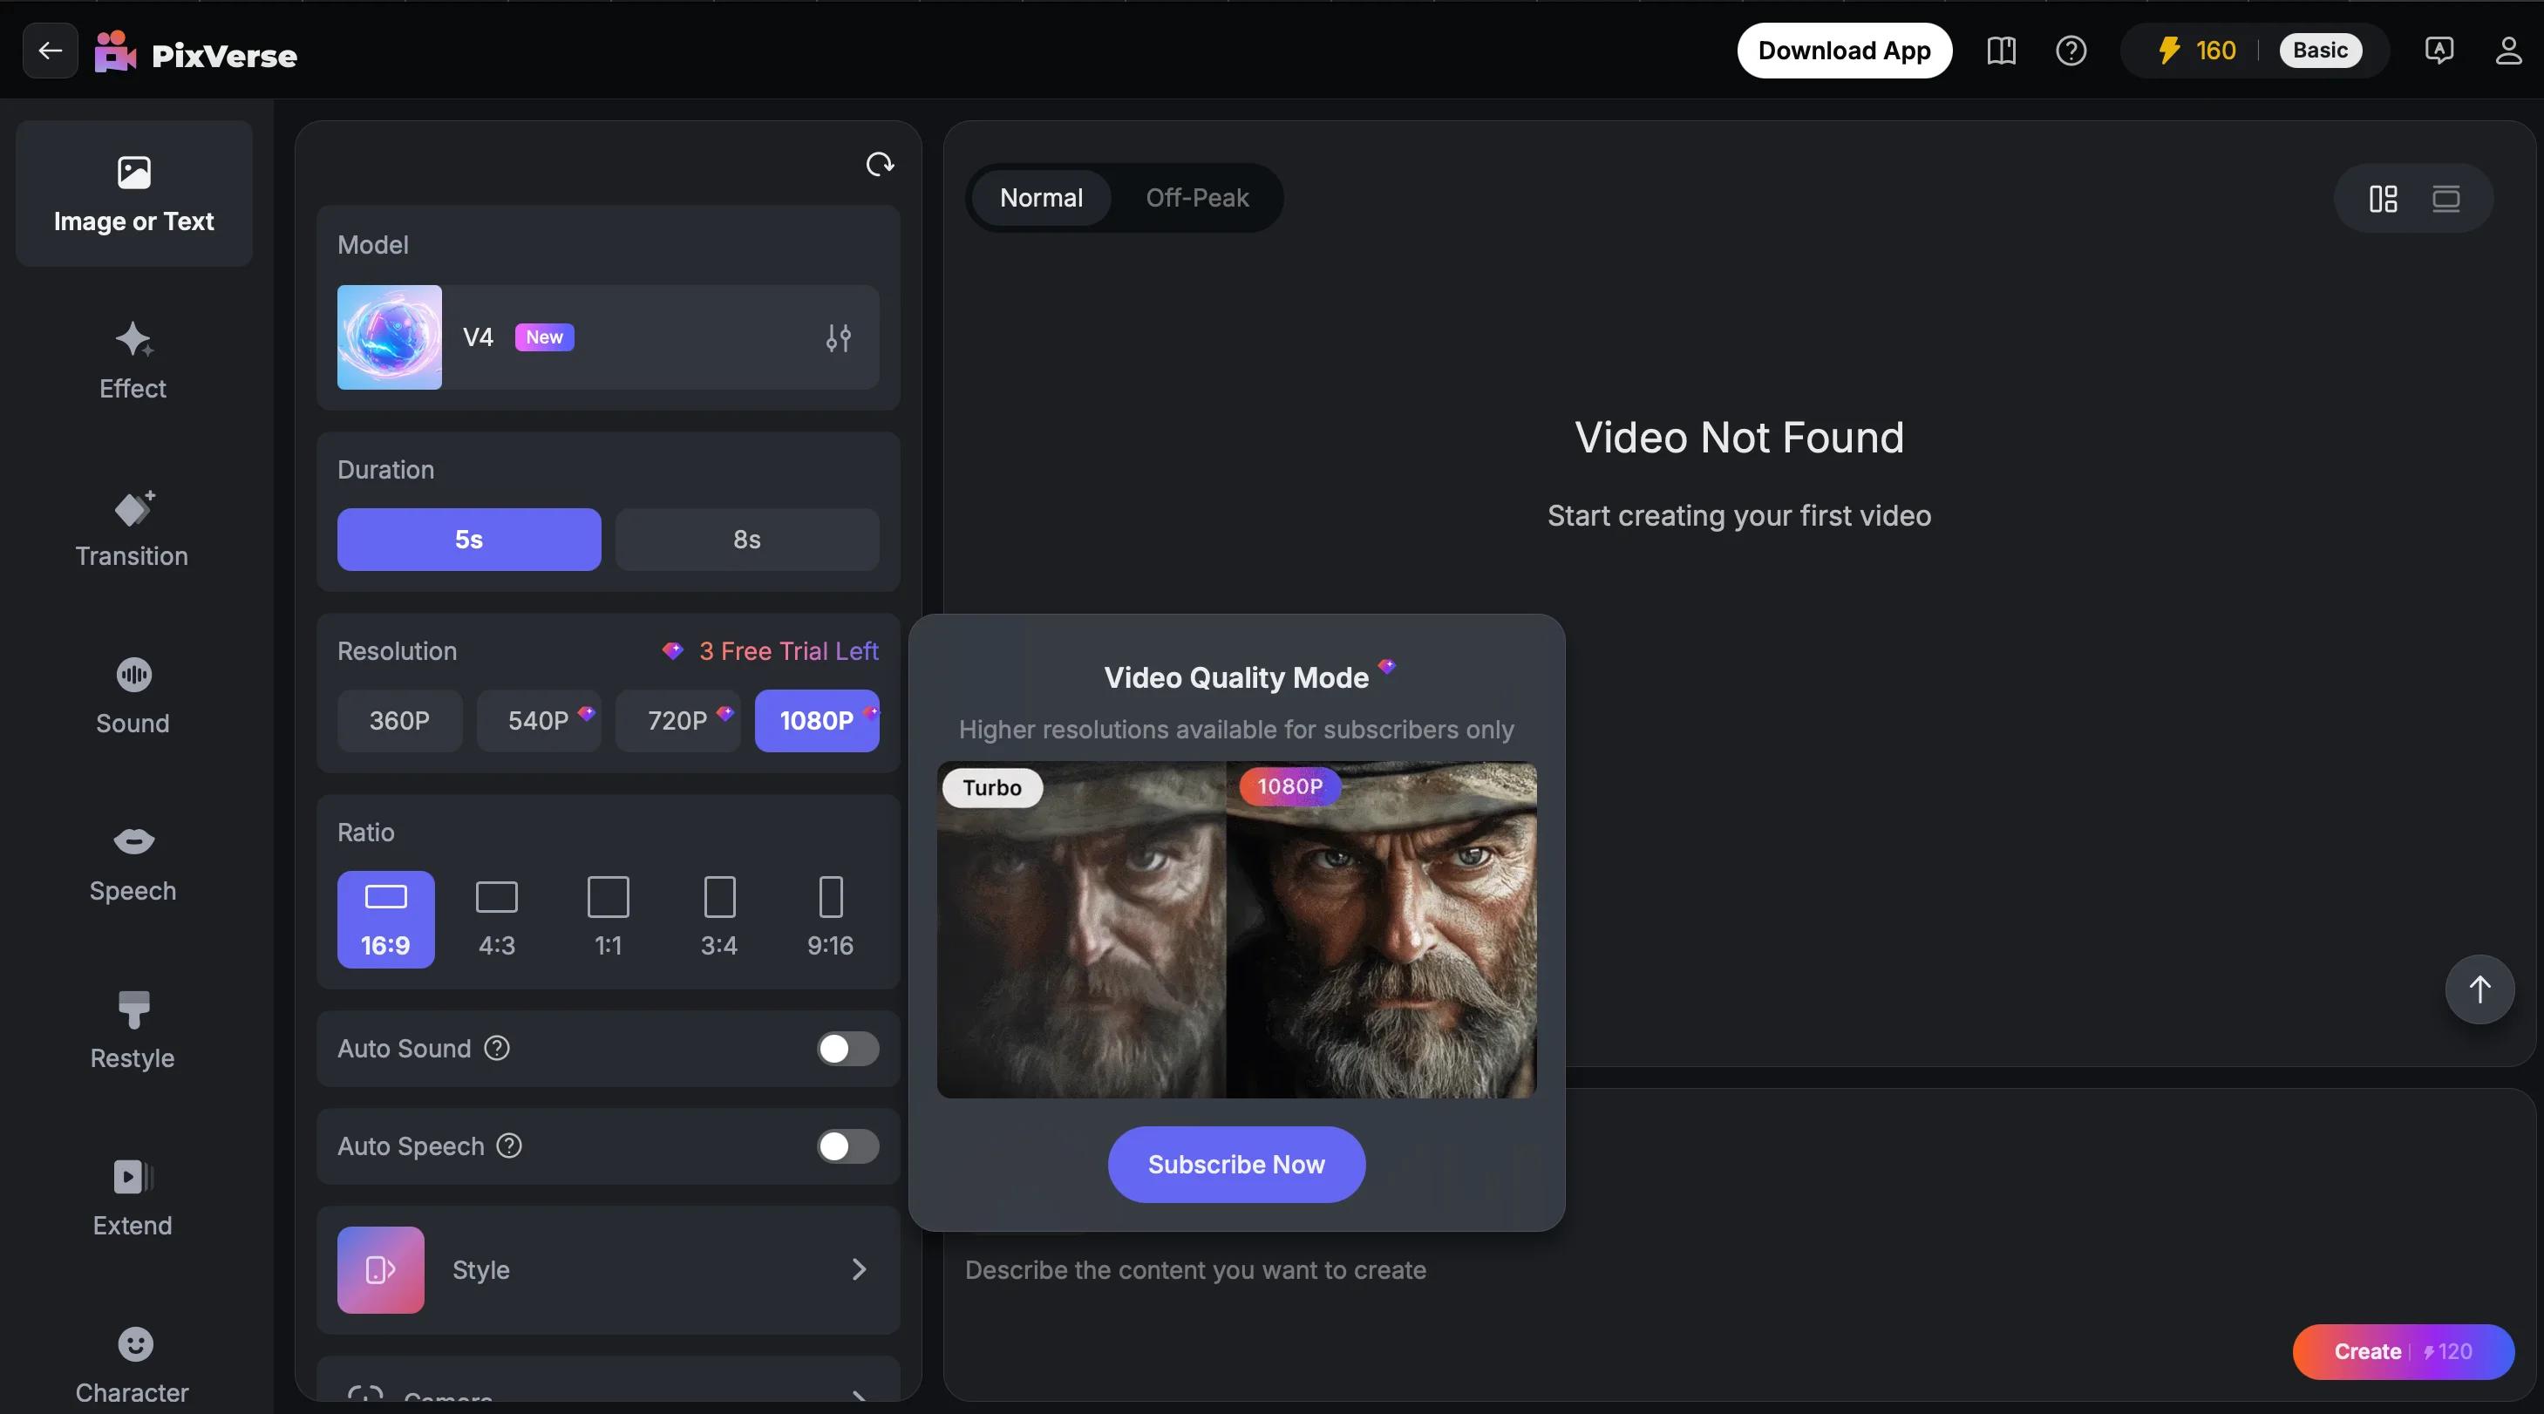
Task: Open the tutorial book icon in header
Action: coord(2001,51)
